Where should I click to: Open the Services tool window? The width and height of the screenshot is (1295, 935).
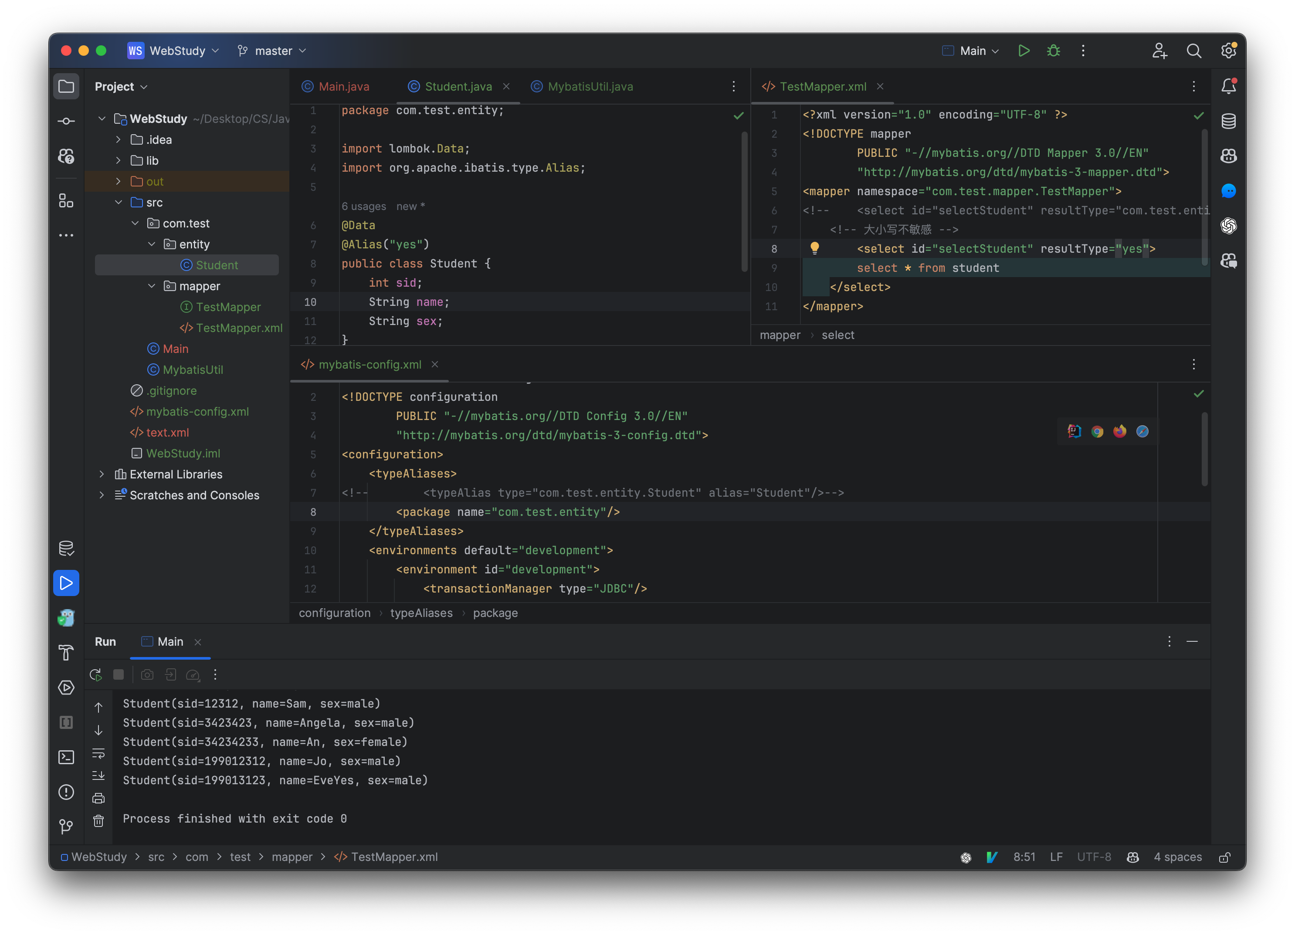66,687
